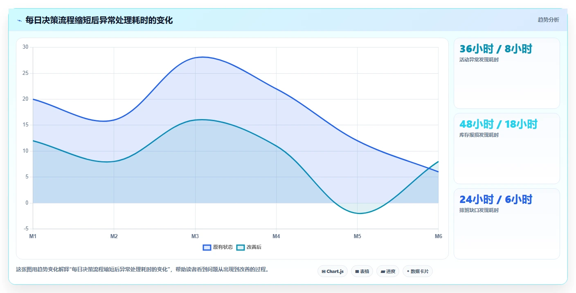
Task: Open the 36小时 / 8小时 metric card
Action: pyautogui.click(x=507, y=73)
